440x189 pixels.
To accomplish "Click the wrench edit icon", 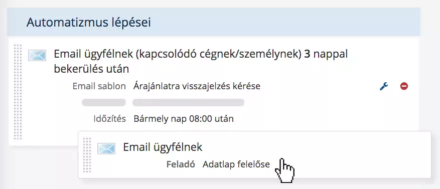I will [384, 86].
